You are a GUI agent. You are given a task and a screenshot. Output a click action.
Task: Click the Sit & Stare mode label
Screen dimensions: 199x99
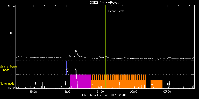tap(9, 68)
